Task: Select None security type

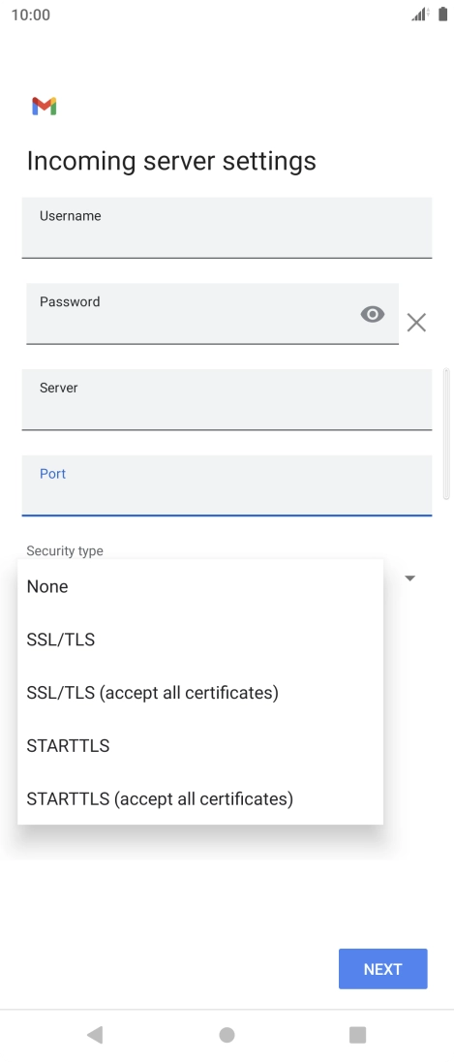Action: coord(200,586)
